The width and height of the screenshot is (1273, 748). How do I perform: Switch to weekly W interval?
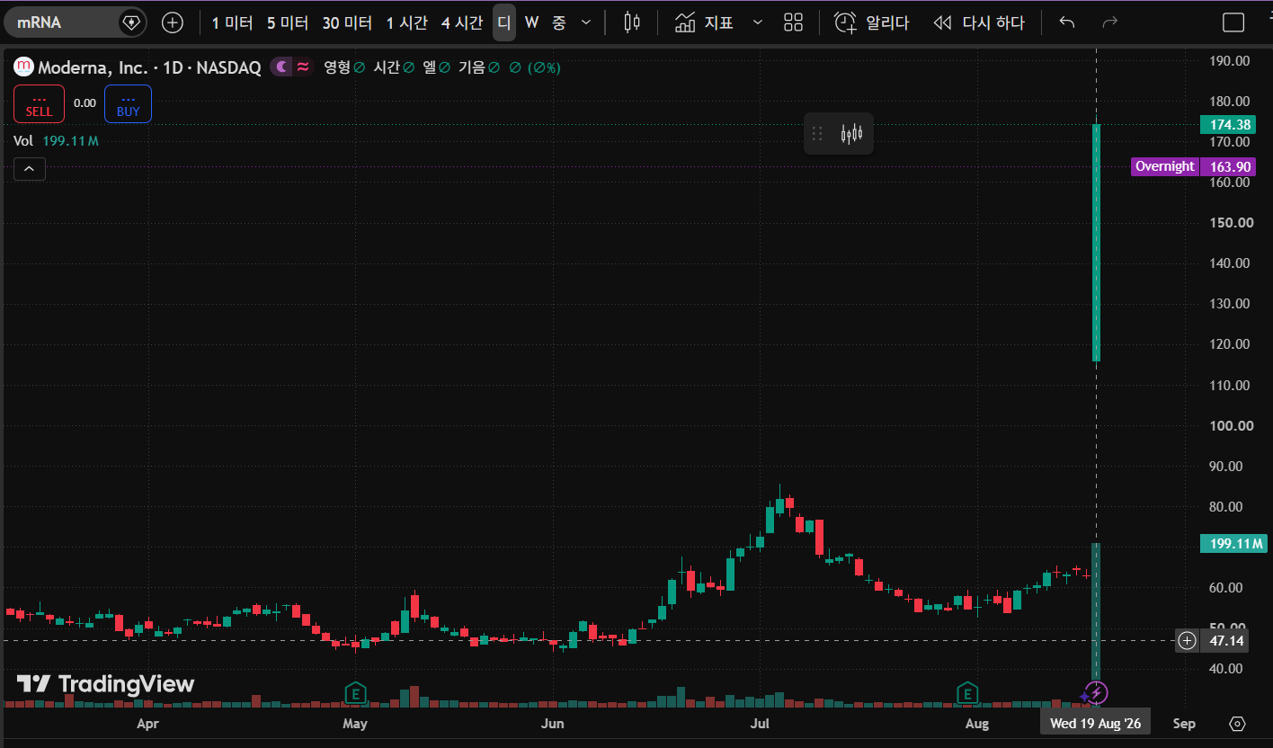coord(531,22)
